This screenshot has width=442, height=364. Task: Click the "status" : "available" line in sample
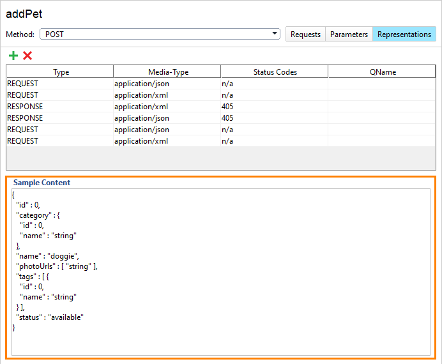[50, 317]
